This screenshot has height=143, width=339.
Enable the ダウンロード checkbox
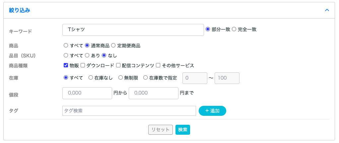pos(83,65)
